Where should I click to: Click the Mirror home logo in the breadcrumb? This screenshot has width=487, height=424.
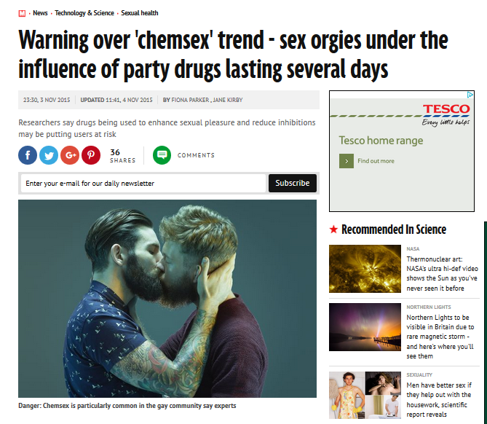tap(22, 13)
